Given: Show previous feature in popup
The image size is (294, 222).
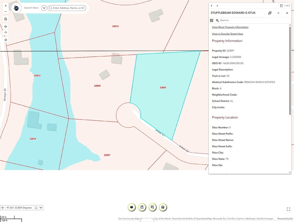Looking at the screenshot, I should (212, 5).
